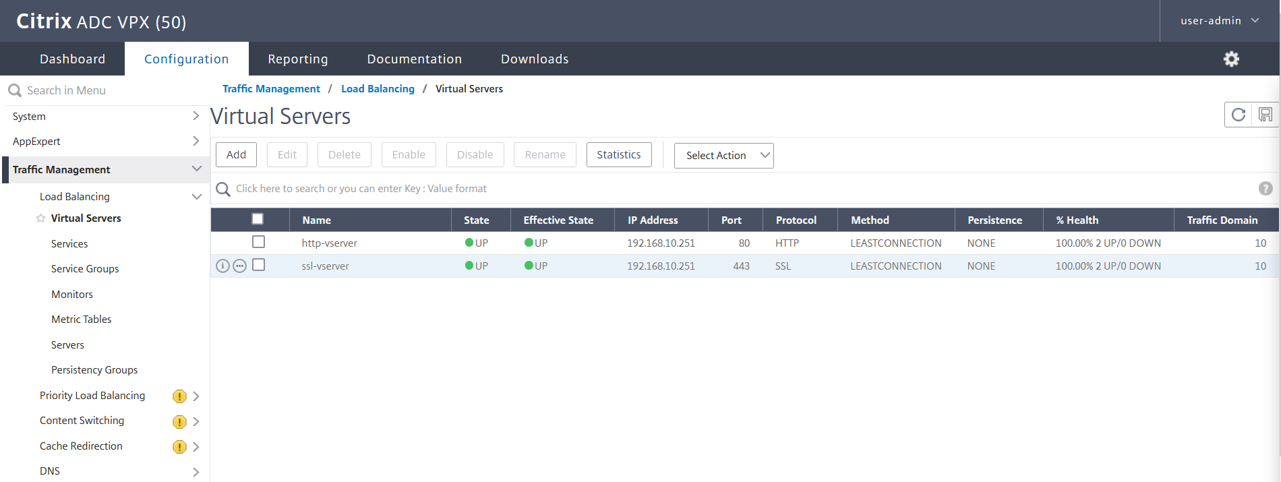Open the help question mark icon
Screen dimensions: 1281x482
click(1265, 189)
